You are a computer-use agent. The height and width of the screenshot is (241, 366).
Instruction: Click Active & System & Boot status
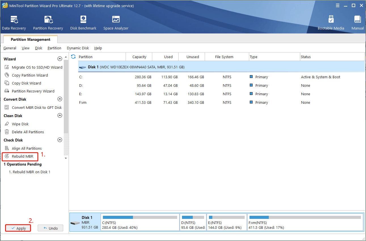pos(321,77)
